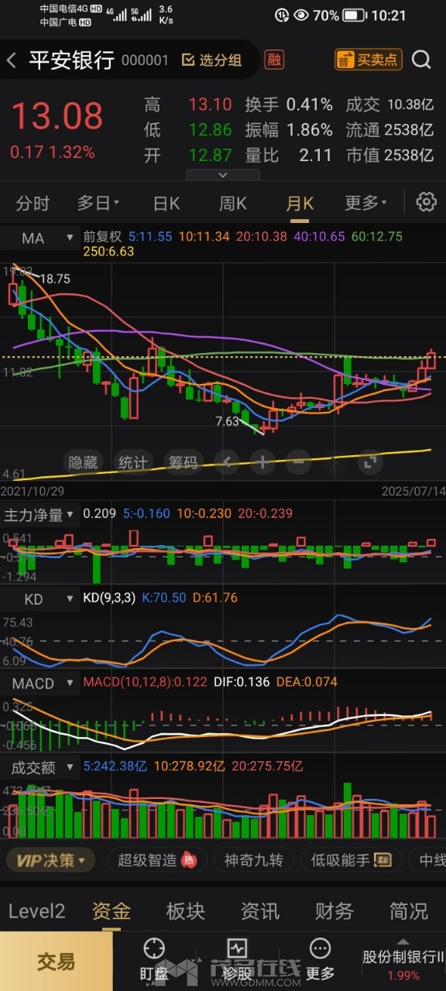
Task: Zoom in chart with plus icon
Action: tap(262, 463)
